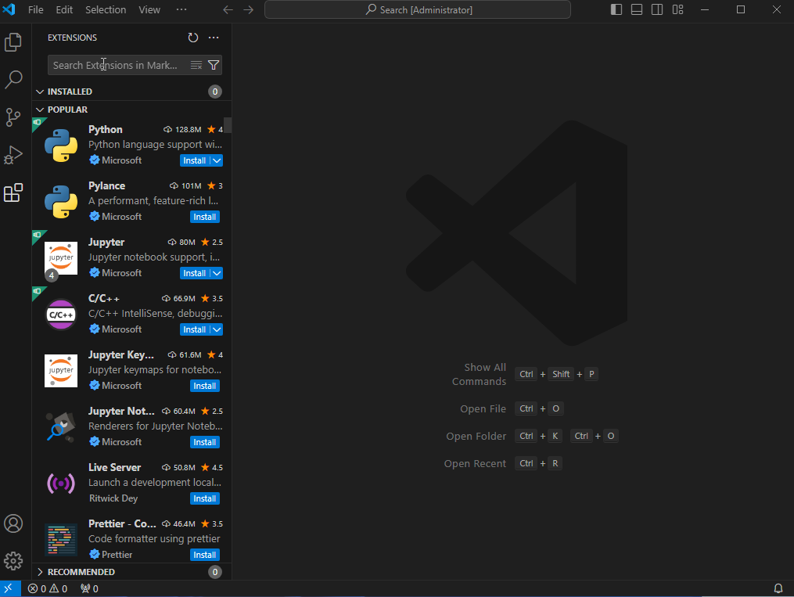Go back with the left arrow

[228, 9]
